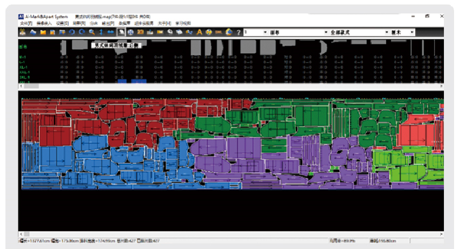
Task: Expand the 厘米 units dropdown
Action: [412, 33]
